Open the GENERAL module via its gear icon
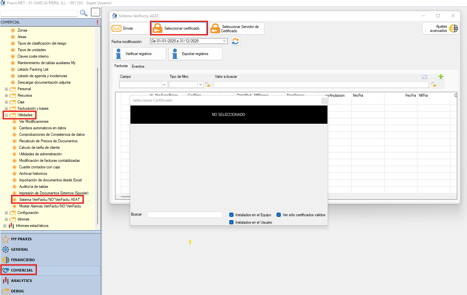Screen dimensions: 467x295 (x=6, y=249)
